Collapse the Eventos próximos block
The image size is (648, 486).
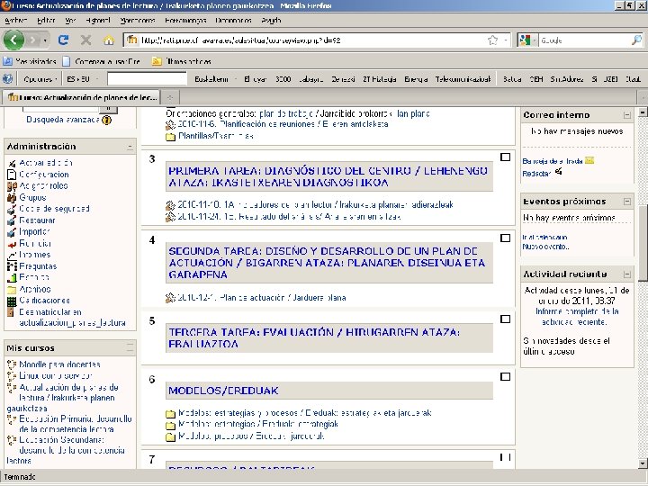coord(627,202)
